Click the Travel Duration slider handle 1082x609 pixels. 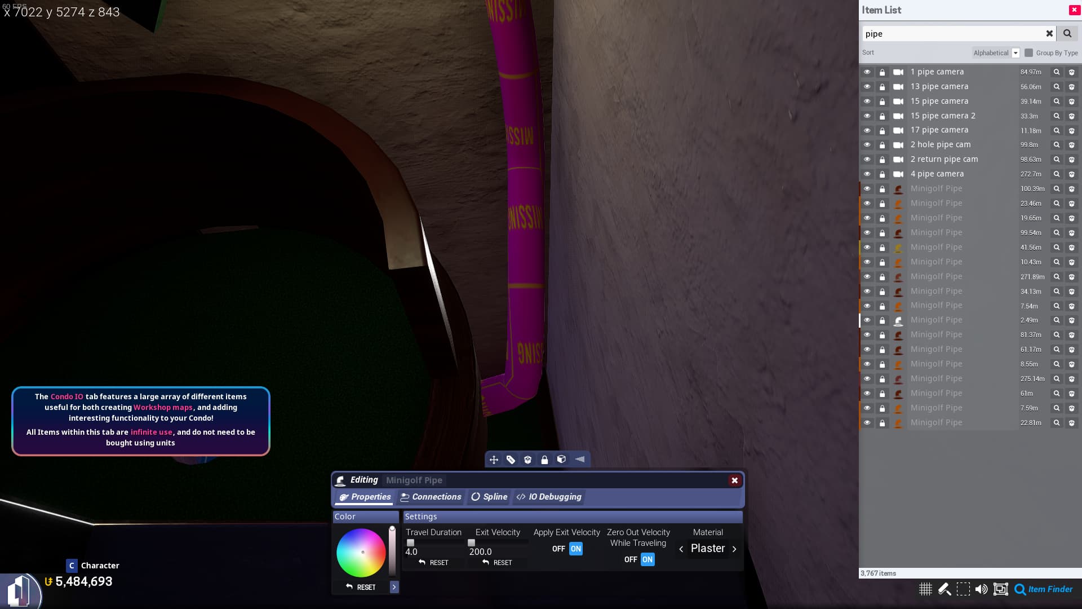410,542
